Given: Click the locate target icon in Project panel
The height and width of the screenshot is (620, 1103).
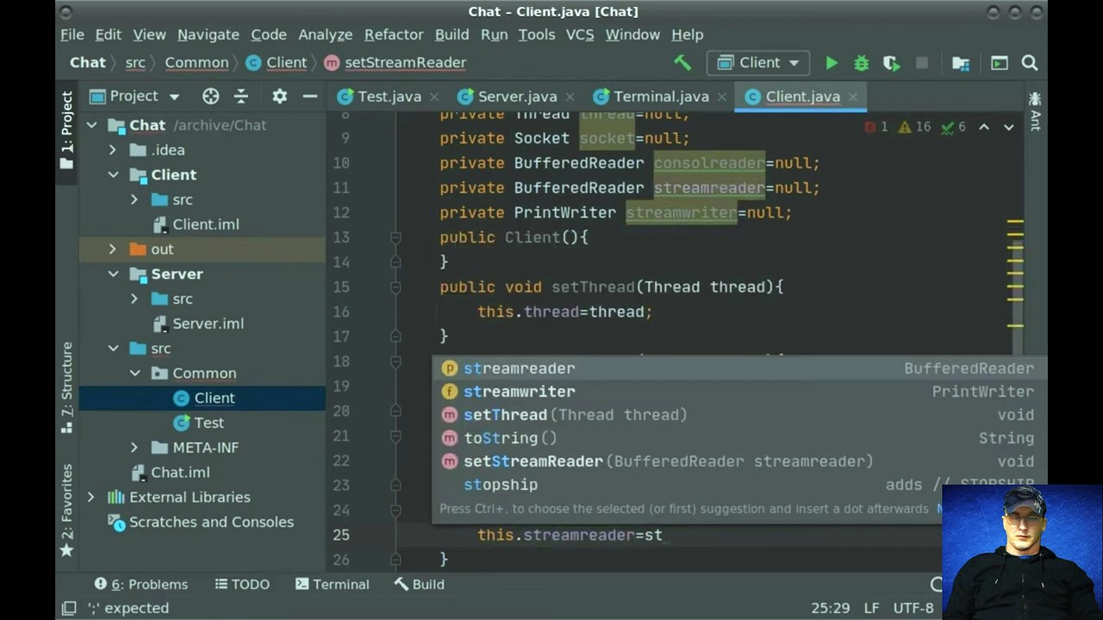Looking at the screenshot, I should coord(210,96).
